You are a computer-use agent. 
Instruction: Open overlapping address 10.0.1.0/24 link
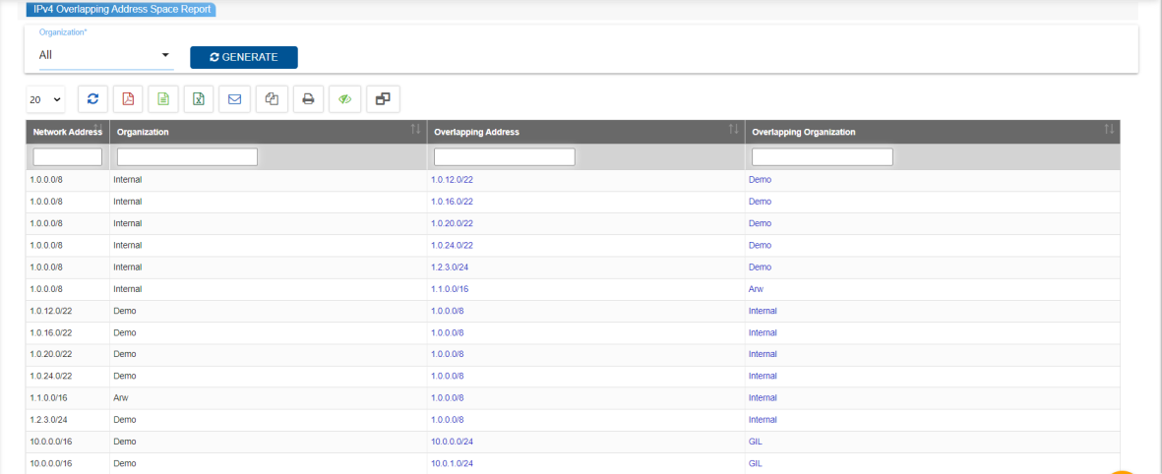(x=452, y=463)
